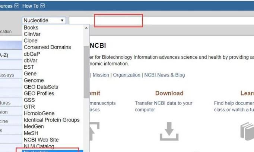
Task: Click the books icon under Learn
Action: coord(247,131)
